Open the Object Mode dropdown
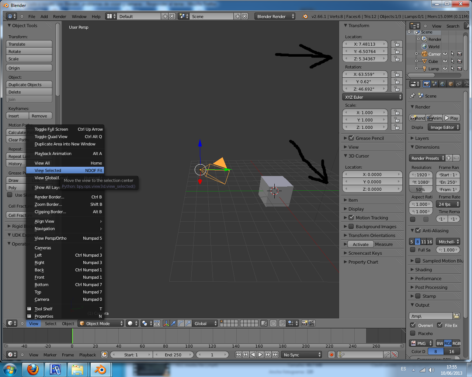 [101, 323]
